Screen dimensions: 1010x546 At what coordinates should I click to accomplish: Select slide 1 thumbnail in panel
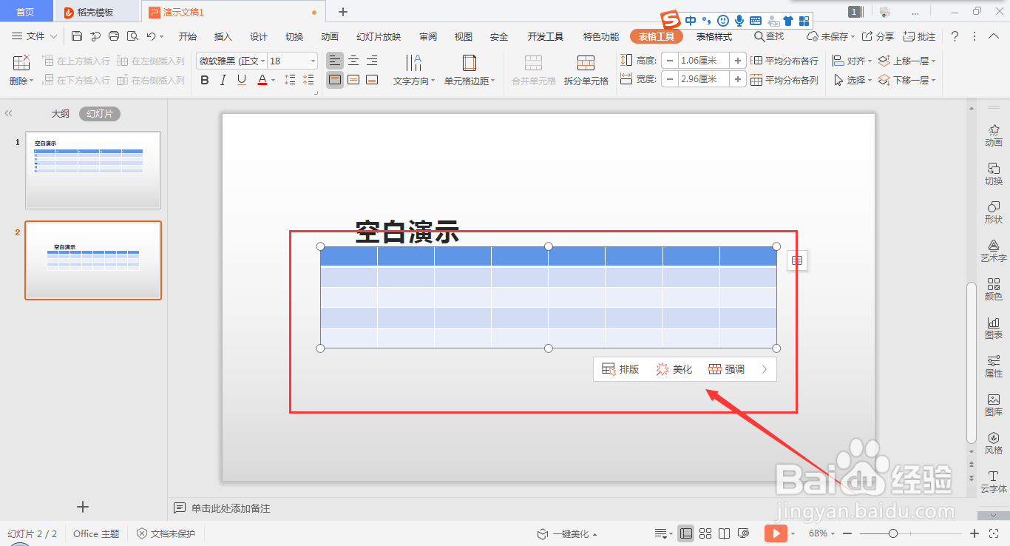[x=92, y=170]
